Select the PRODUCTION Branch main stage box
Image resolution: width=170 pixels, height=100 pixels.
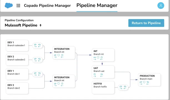coord(149,80)
